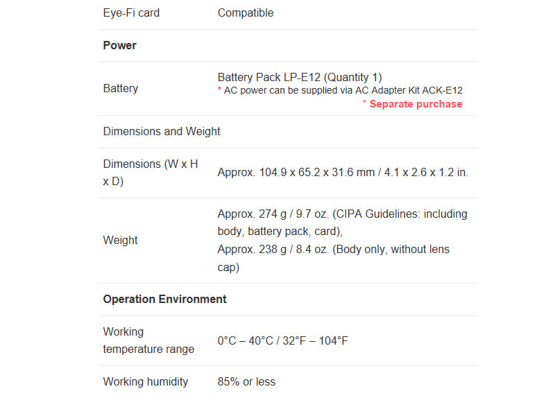Click the 'body, battery pack, card' text line
The height and width of the screenshot is (398, 555).
pyautogui.click(x=280, y=232)
